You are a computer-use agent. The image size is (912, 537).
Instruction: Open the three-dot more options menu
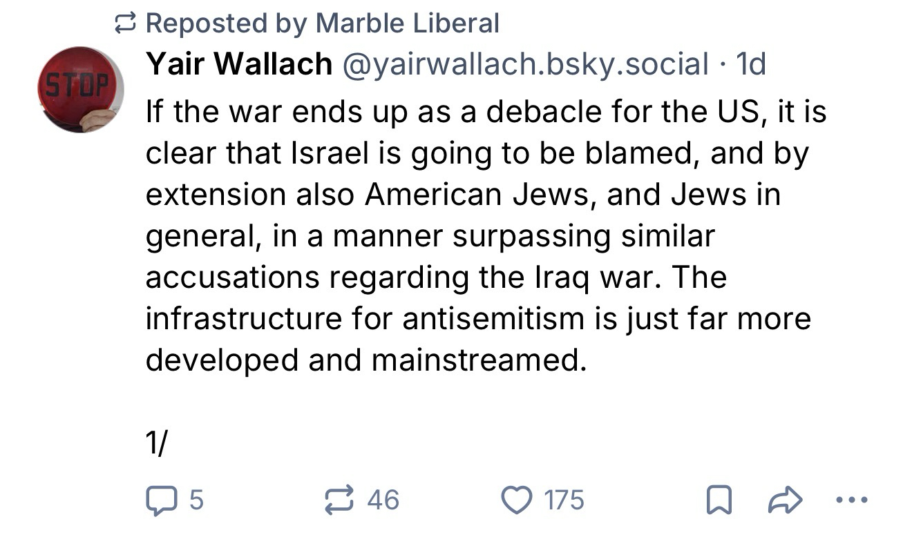click(849, 500)
